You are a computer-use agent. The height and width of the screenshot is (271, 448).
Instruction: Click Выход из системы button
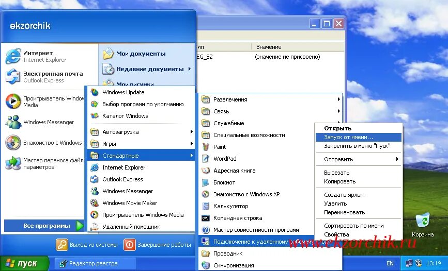[87, 245]
